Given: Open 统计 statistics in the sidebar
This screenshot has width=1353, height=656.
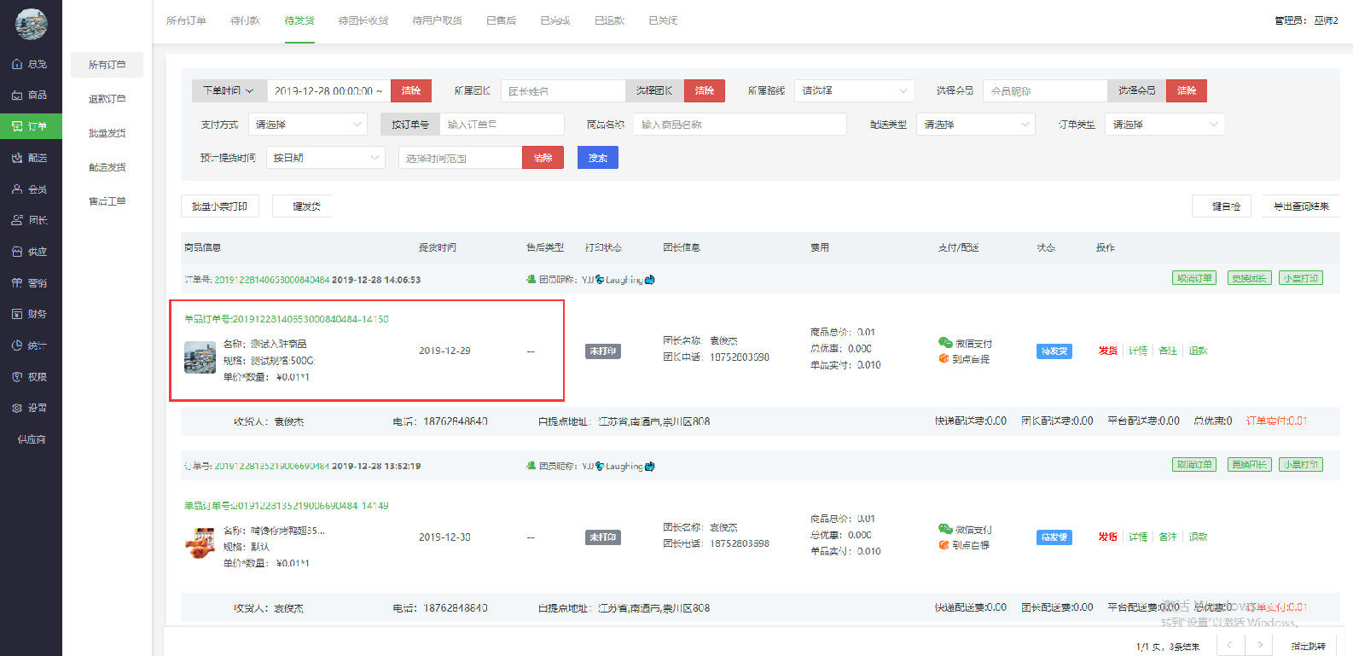Looking at the screenshot, I should (x=31, y=345).
